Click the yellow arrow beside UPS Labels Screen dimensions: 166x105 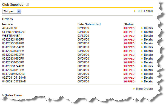click(x=135, y=11)
